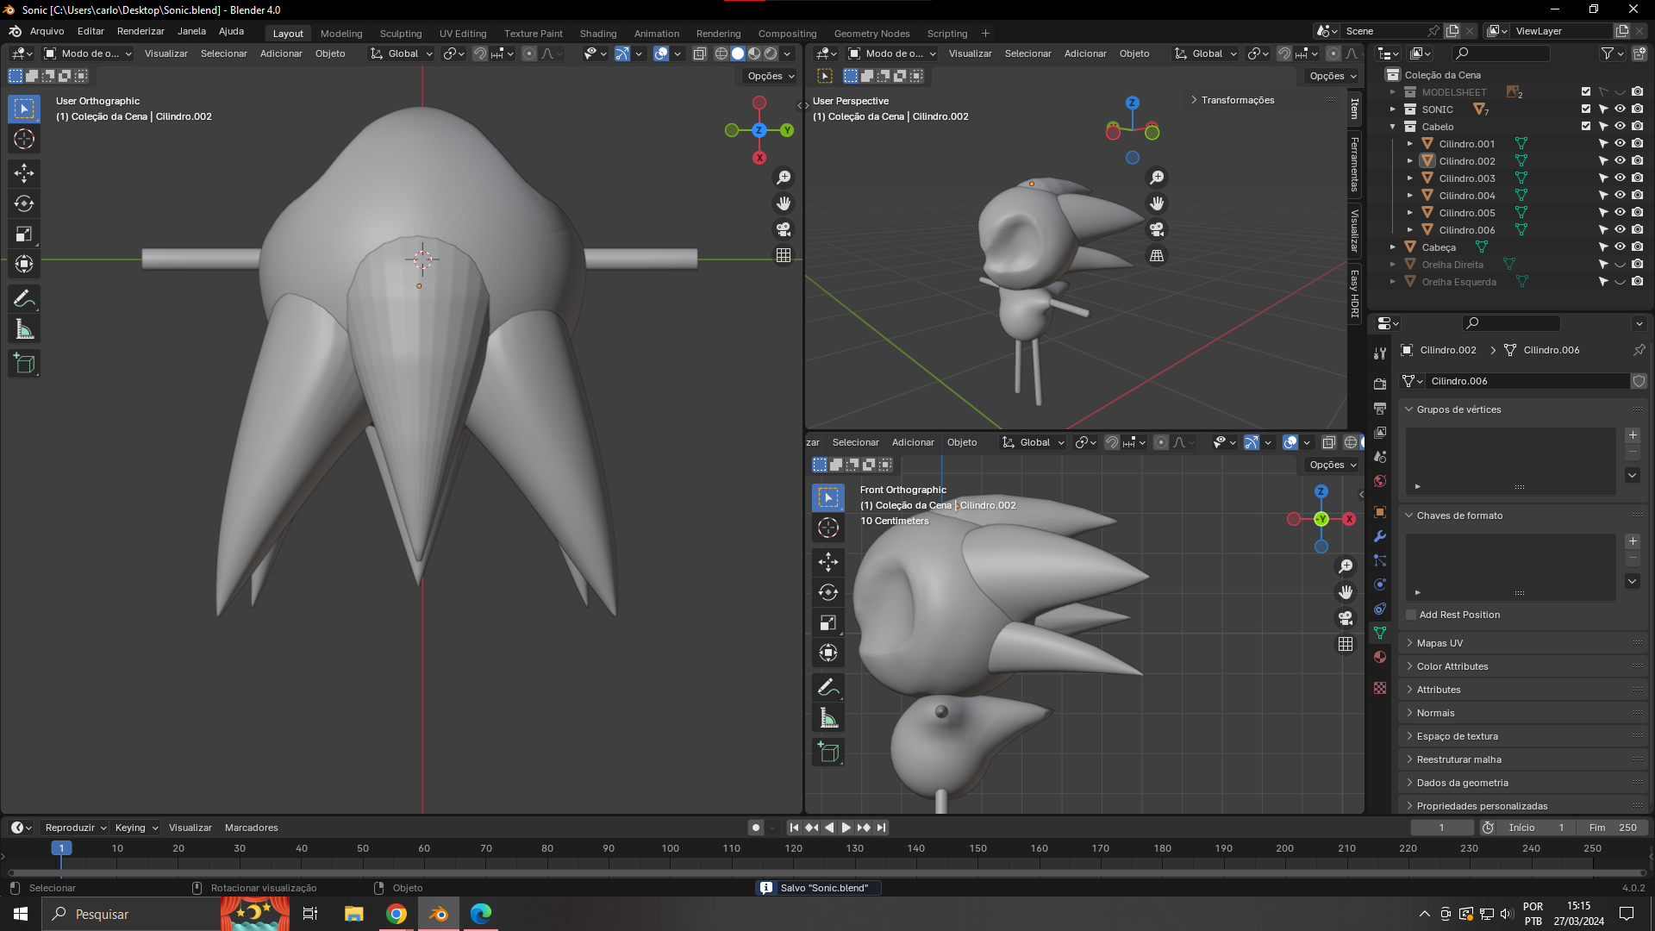The image size is (1655, 931).
Task: Open Chrome from the Windows taskbar
Action: coord(397,914)
